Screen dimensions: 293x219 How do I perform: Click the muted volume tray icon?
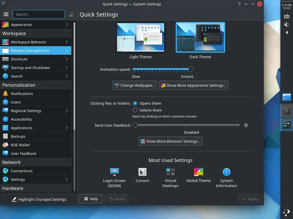[286, 25]
